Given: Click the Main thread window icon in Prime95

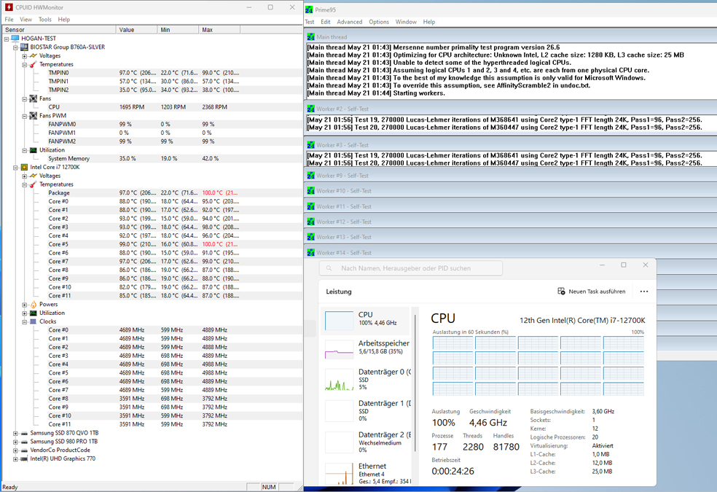Looking at the screenshot, I should point(311,37).
